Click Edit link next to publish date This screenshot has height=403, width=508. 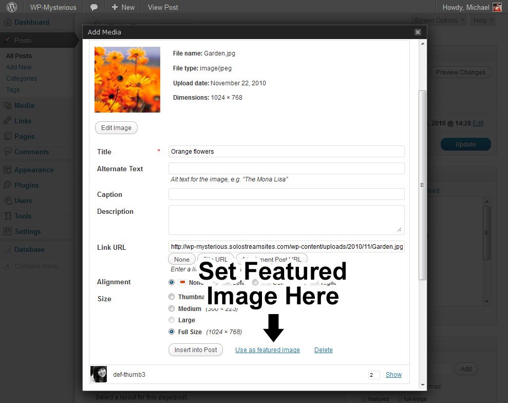tap(478, 123)
